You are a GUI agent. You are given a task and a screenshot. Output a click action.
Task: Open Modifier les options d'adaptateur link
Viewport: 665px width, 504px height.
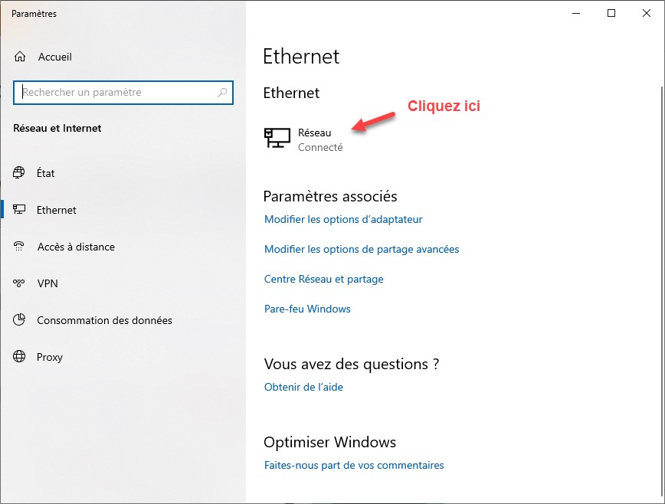click(x=343, y=220)
